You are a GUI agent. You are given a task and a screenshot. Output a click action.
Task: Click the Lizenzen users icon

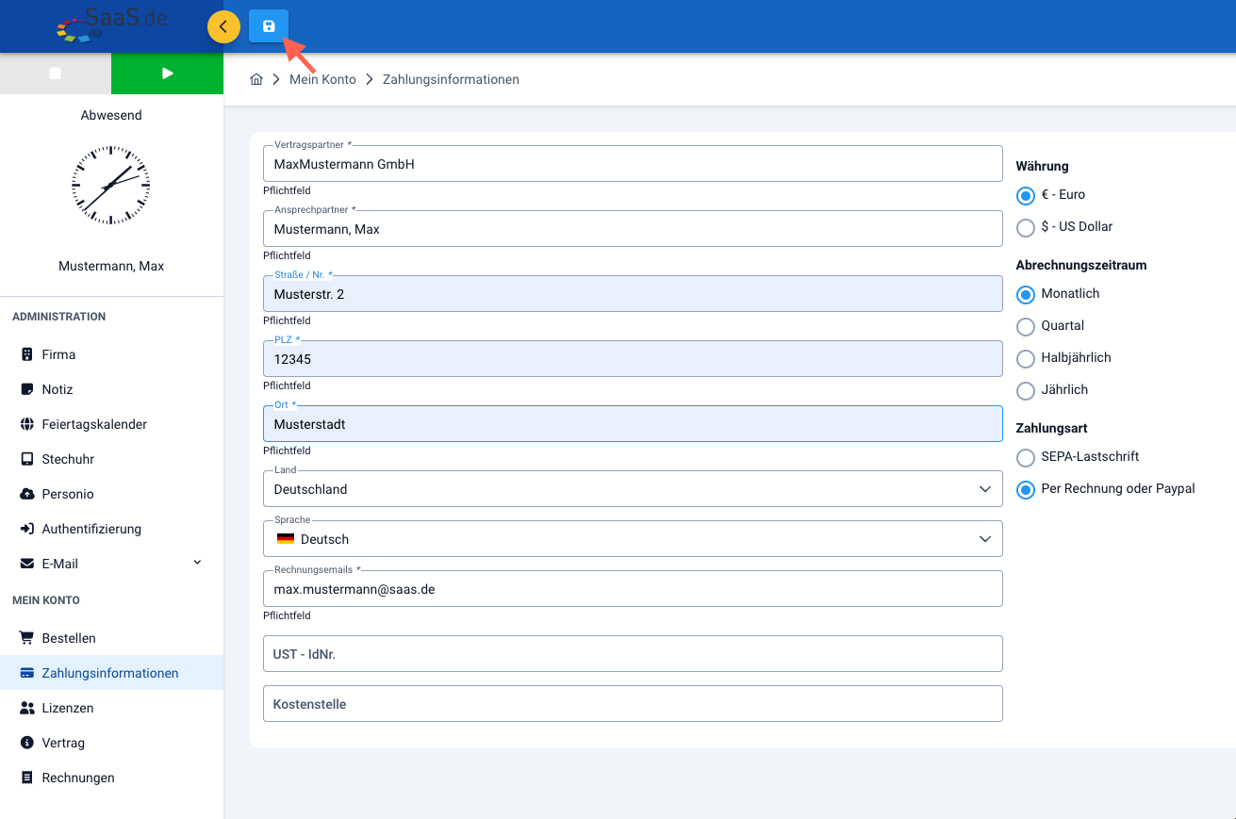(26, 708)
